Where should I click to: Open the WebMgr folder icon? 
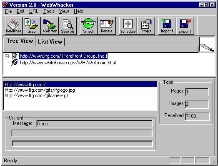click(x=50, y=26)
